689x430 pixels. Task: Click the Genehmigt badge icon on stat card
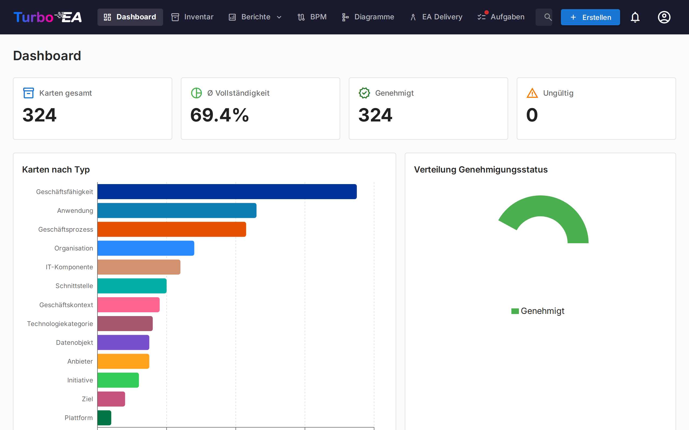[x=364, y=93]
